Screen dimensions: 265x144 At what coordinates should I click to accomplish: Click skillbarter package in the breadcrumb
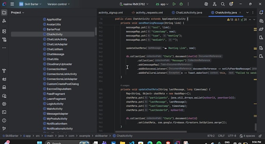pyautogui.click(x=101, y=136)
